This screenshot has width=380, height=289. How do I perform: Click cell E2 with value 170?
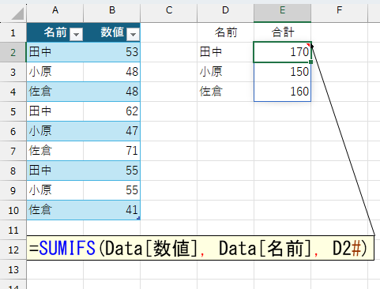click(x=282, y=52)
